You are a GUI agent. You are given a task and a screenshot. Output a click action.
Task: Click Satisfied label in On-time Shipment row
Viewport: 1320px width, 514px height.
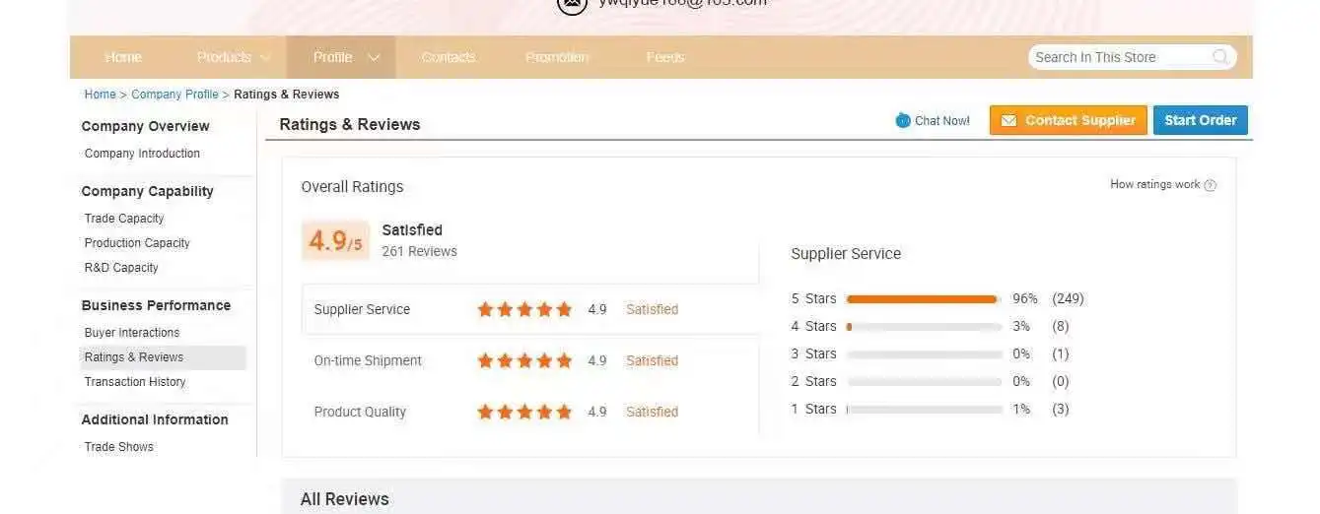point(652,360)
